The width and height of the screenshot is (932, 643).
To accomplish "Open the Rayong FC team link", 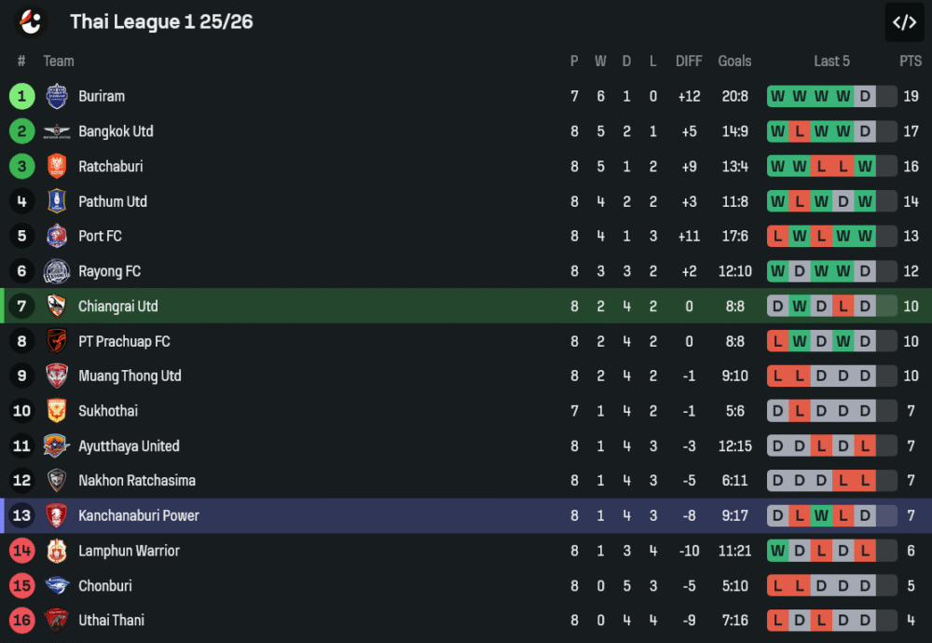I will [x=109, y=271].
